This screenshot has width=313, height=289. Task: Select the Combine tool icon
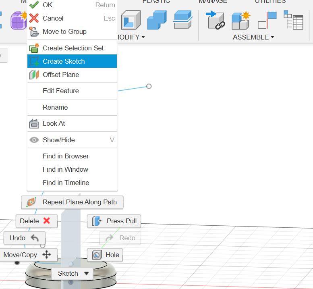click(x=157, y=20)
